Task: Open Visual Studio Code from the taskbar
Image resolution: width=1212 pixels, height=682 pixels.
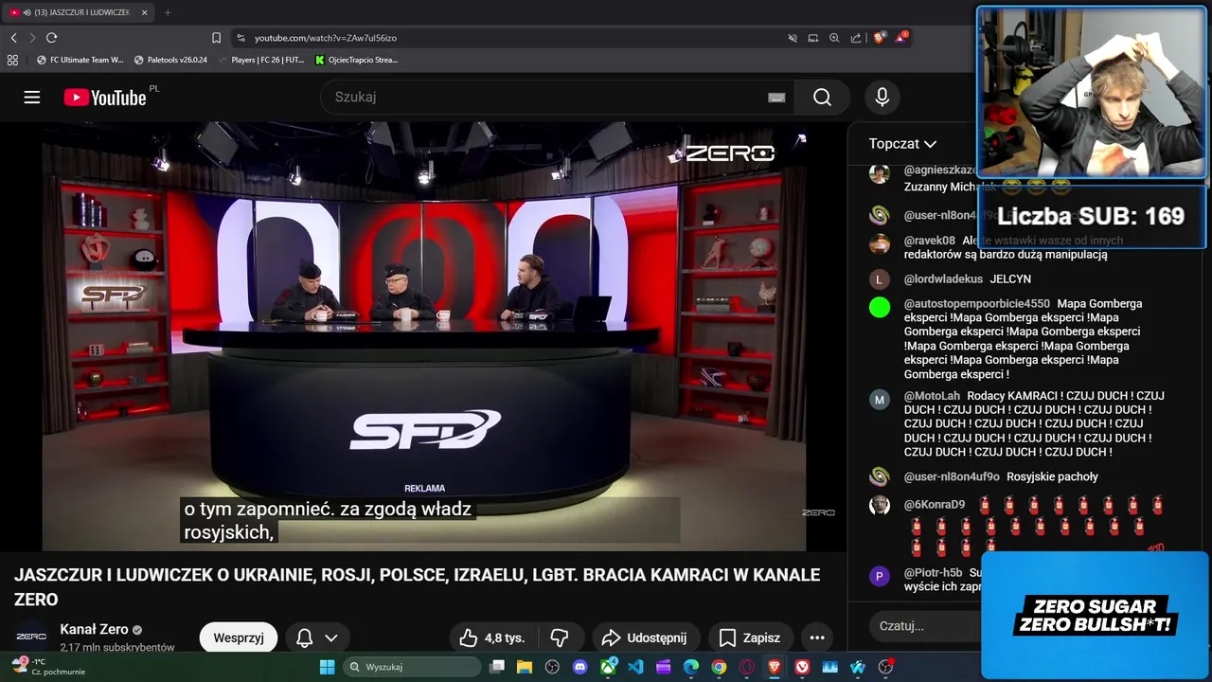Action: pyautogui.click(x=635, y=667)
